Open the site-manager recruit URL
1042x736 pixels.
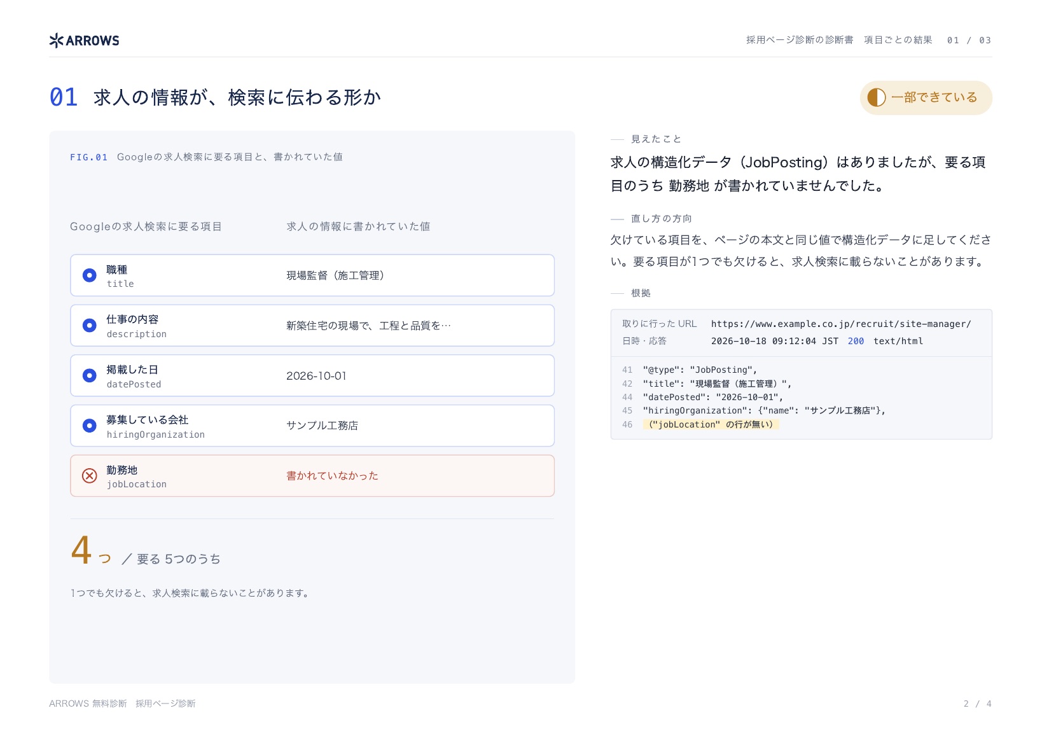click(x=841, y=324)
